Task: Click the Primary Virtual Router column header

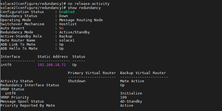Action: point(92,73)
